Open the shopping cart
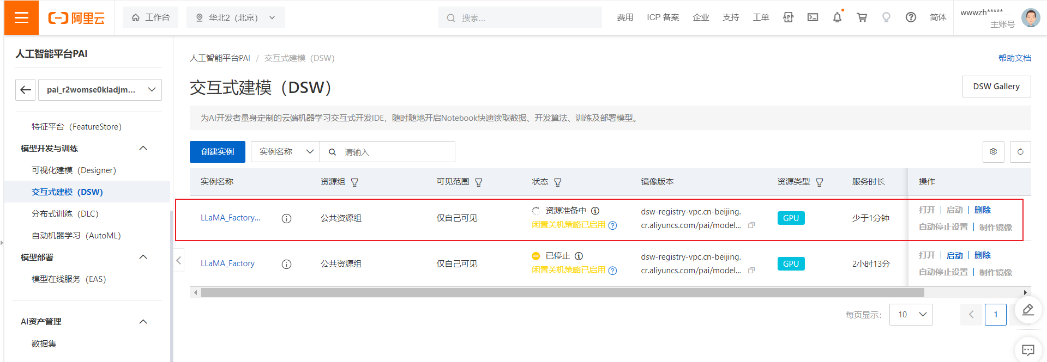 tap(862, 17)
